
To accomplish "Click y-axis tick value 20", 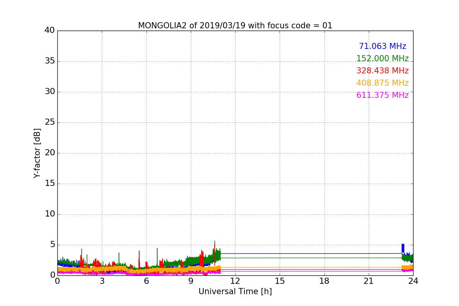I will click(x=50, y=153).
